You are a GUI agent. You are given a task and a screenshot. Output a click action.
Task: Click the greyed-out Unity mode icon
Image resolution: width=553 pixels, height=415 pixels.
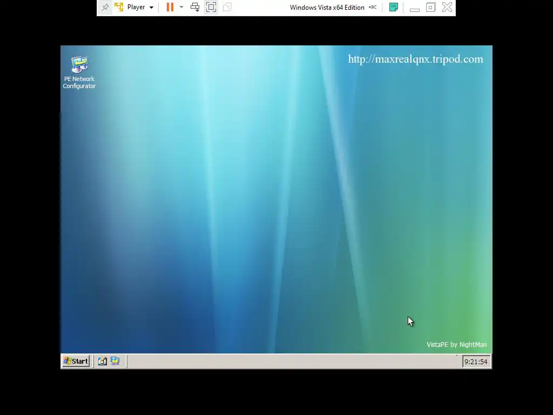coord(227,7)
